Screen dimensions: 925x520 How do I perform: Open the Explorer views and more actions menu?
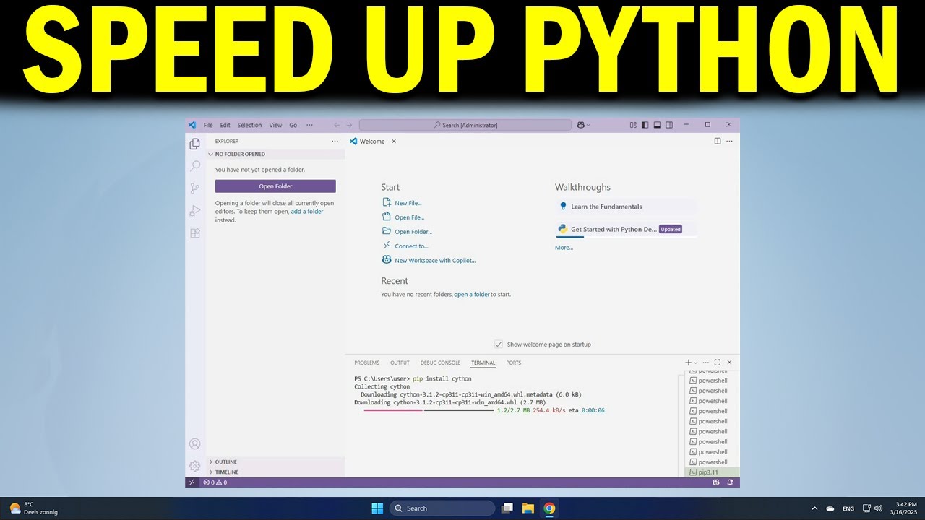[x=335, y=141]
